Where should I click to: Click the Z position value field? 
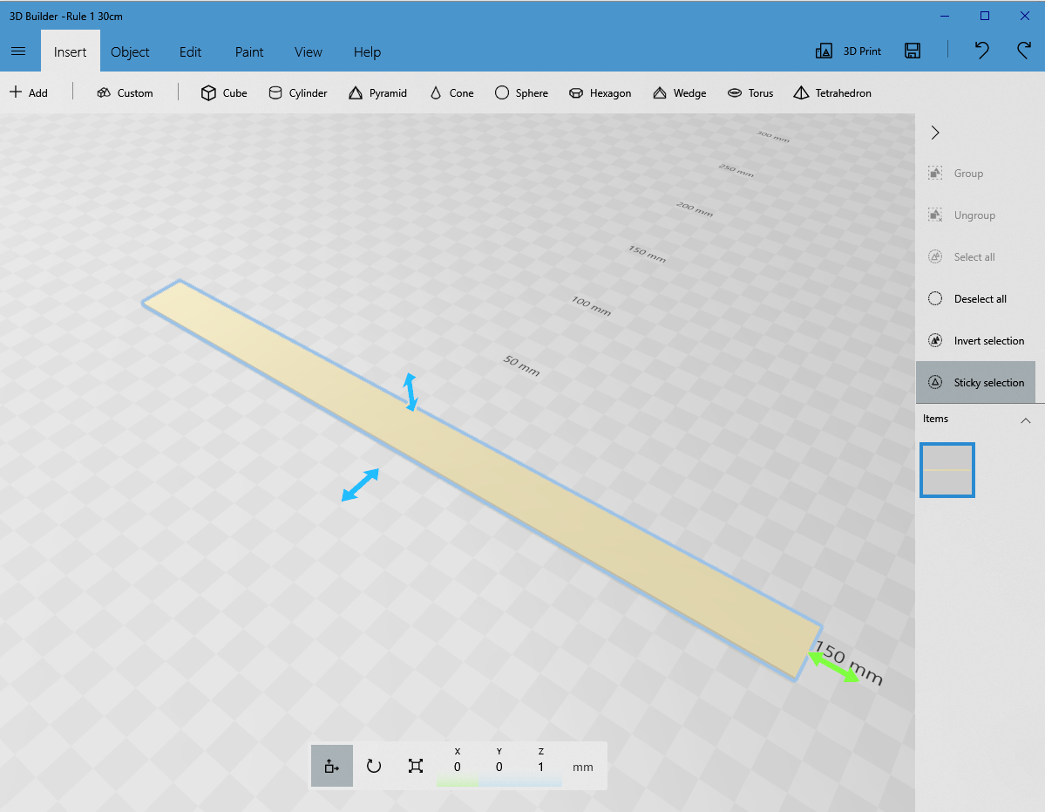(x=540, y=768)
